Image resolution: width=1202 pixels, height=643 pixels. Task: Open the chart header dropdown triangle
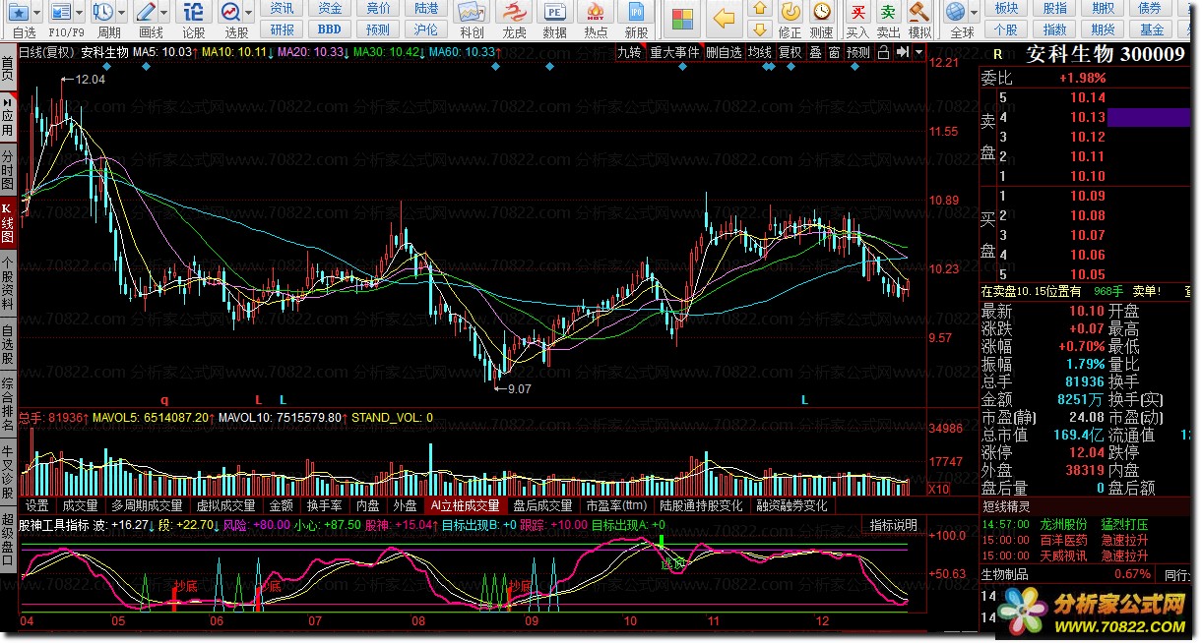point(919,52)
